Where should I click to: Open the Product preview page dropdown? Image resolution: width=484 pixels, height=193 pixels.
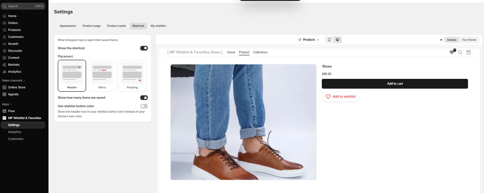coord(309,40)
